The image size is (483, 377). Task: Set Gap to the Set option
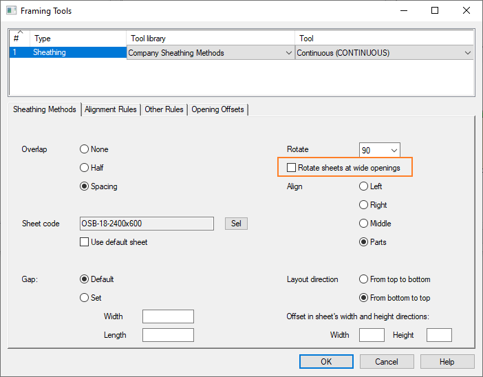(x=85, y=298)
